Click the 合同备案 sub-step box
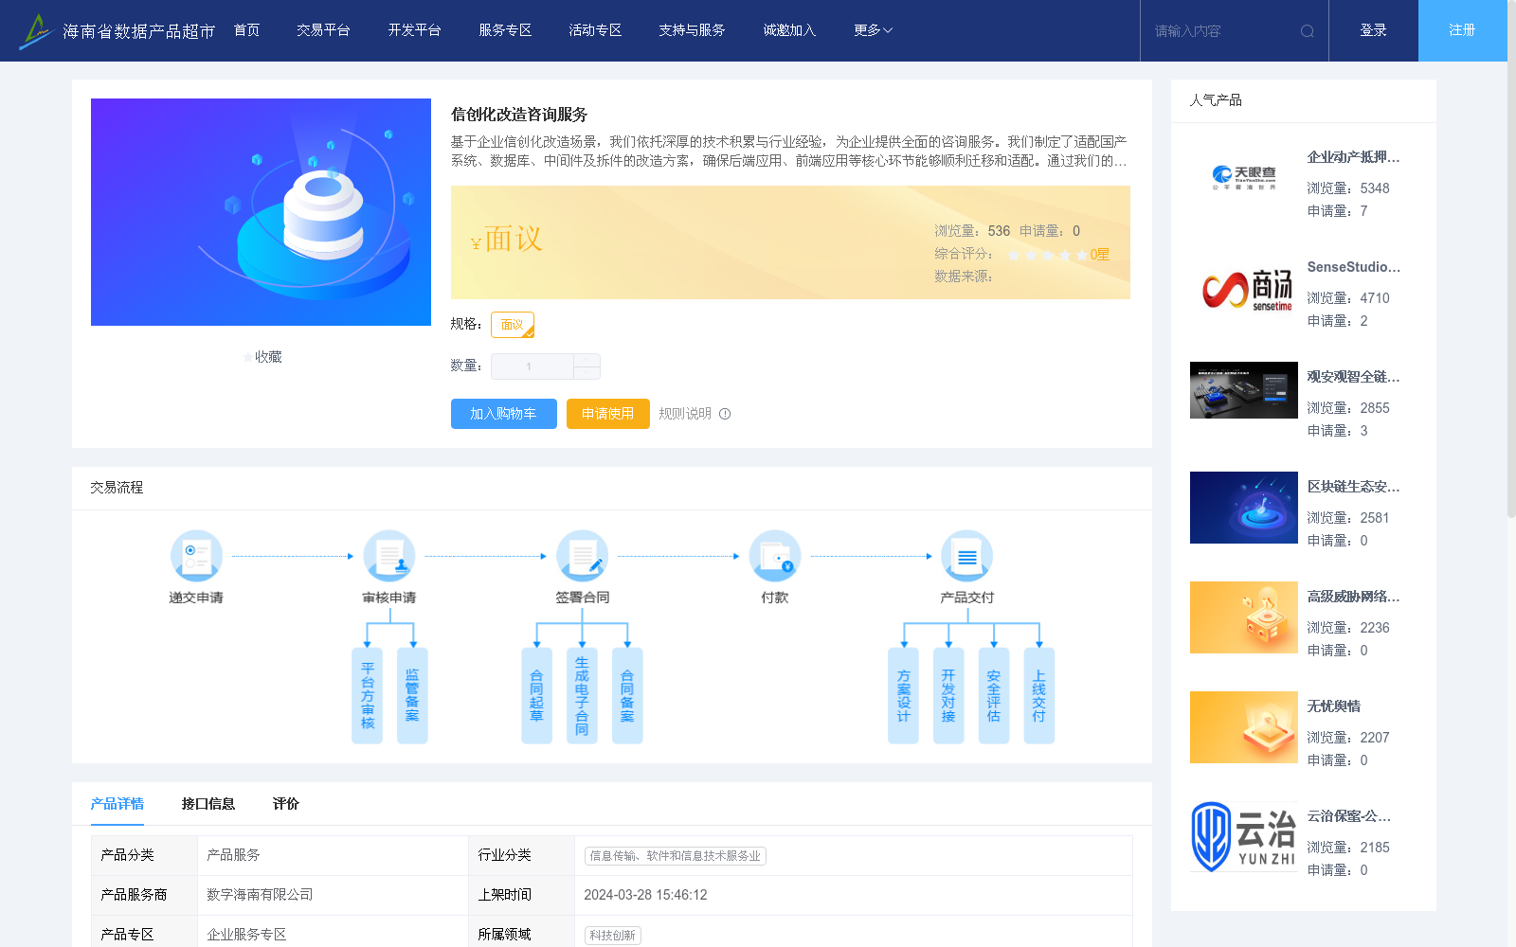 pyautogui.click(x=627, y=695)
